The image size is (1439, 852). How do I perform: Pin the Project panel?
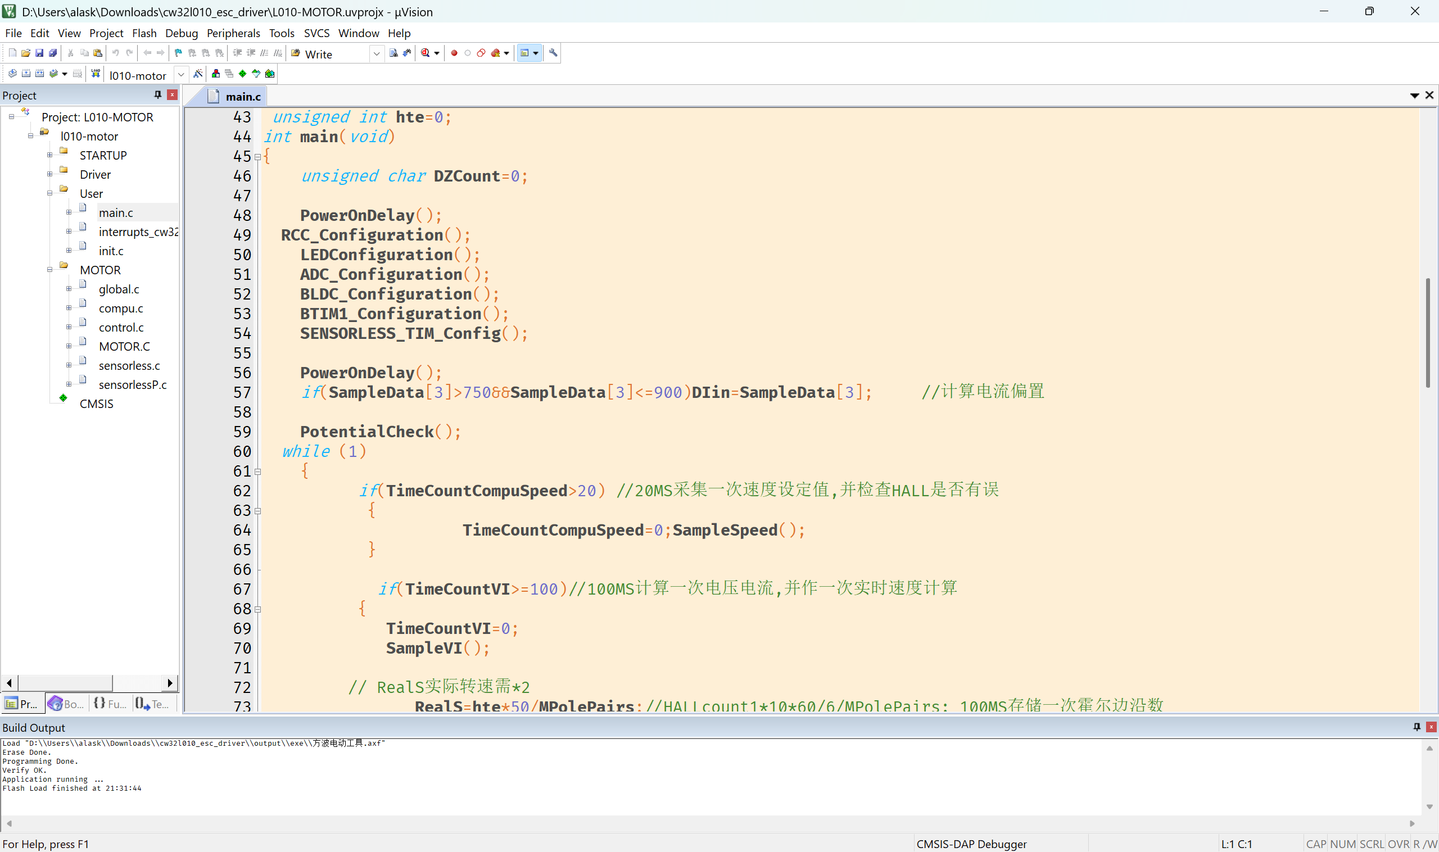(158, 95)
